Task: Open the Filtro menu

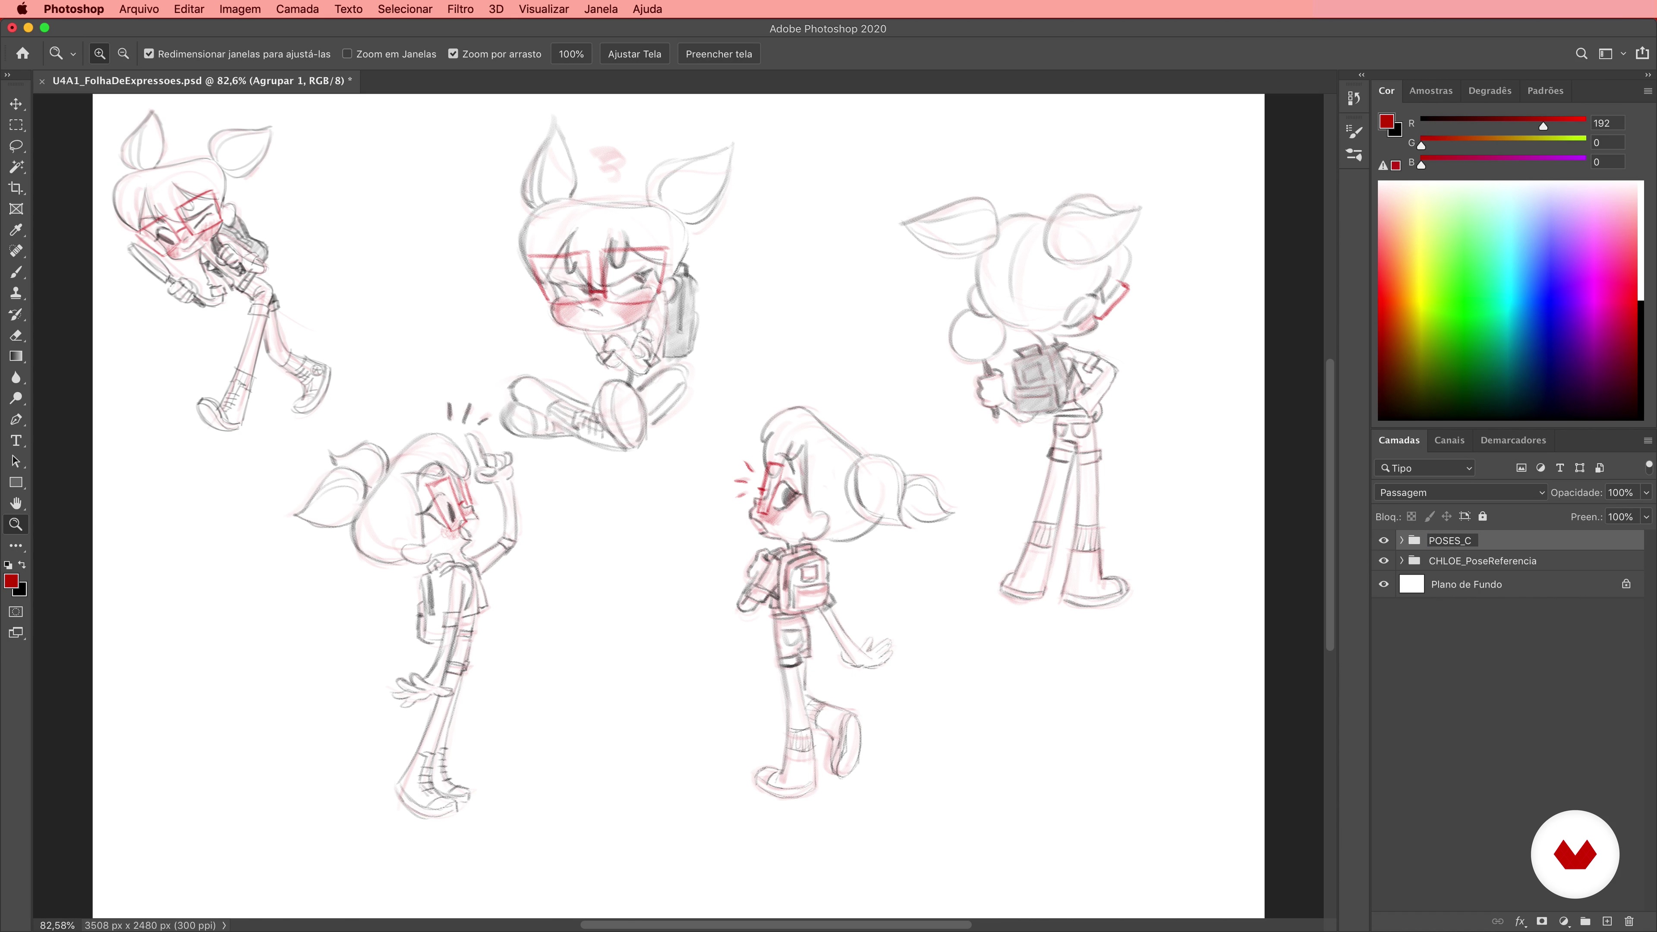Action: [460, 9]
